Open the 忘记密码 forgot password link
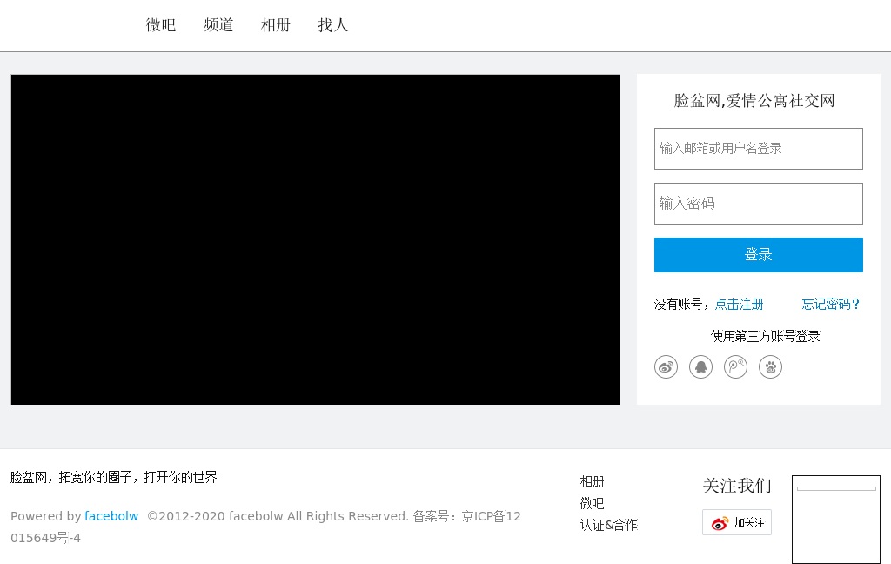 pos(831,304)
